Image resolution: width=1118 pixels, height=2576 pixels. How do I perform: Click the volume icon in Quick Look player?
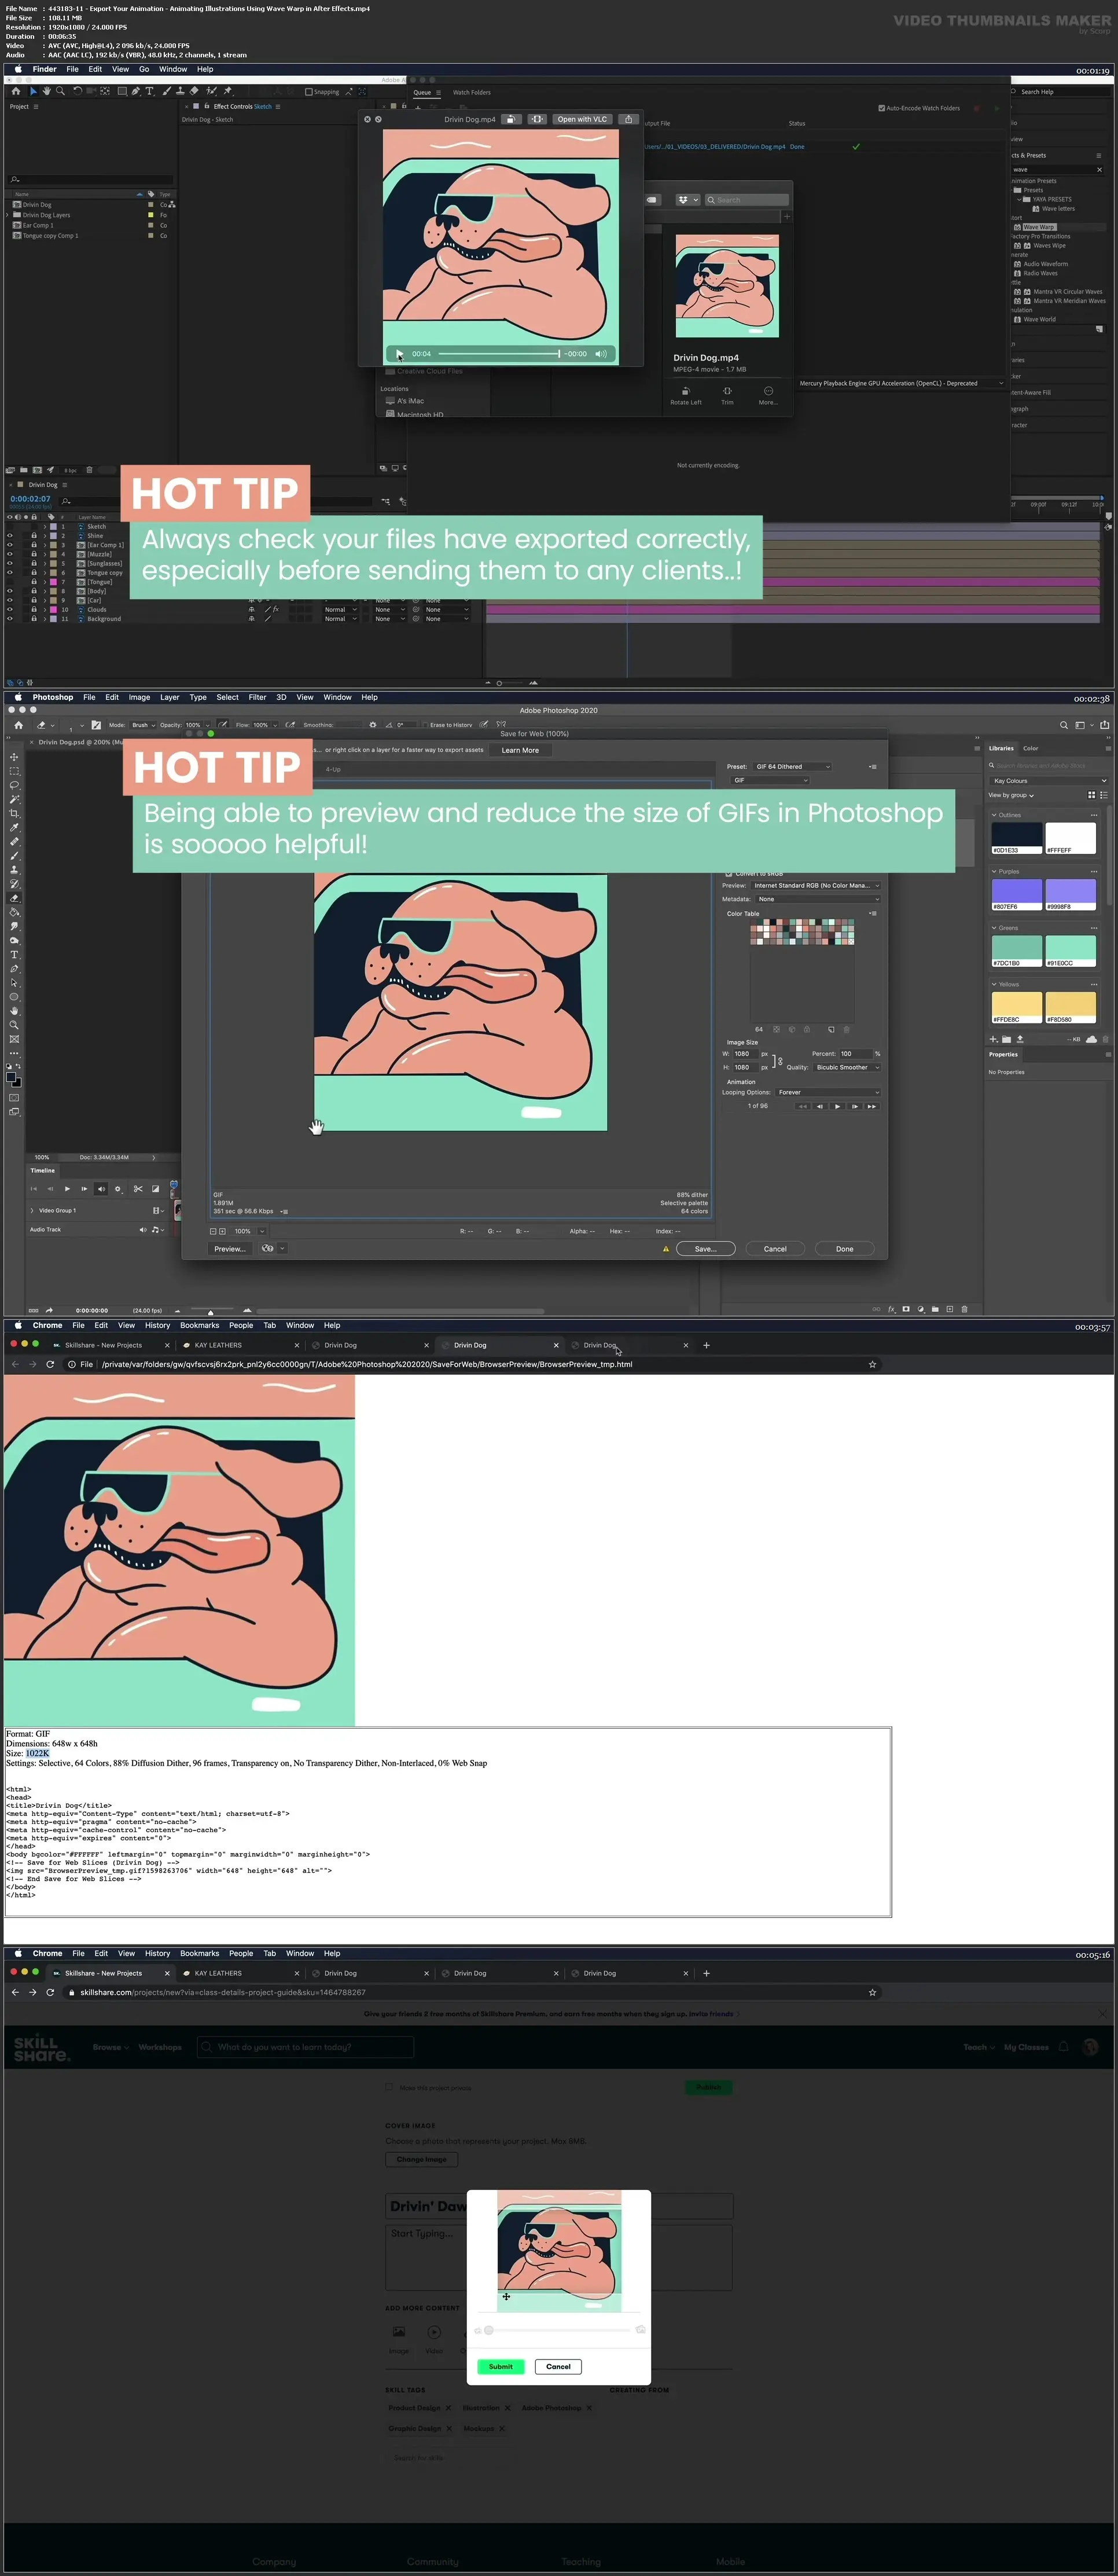pyautogui.click(x=601, y=353)
